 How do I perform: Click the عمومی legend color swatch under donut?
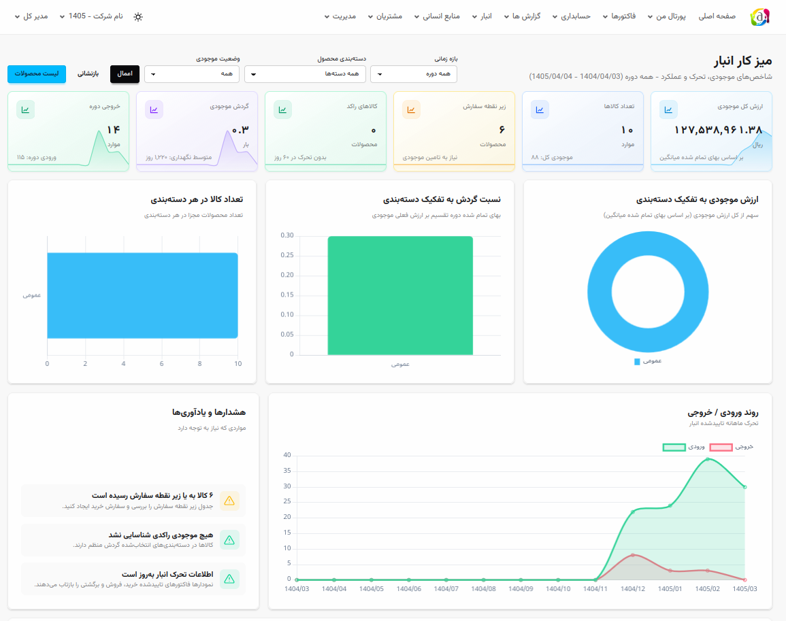[637, 361]
